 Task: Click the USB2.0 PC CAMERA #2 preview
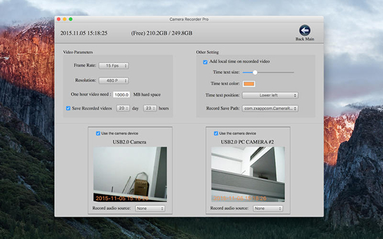(x=248, y=174)
